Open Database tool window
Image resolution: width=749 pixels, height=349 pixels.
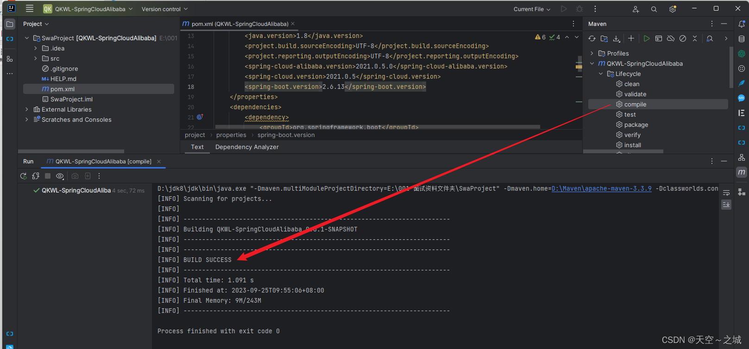(x=742, y=39)
